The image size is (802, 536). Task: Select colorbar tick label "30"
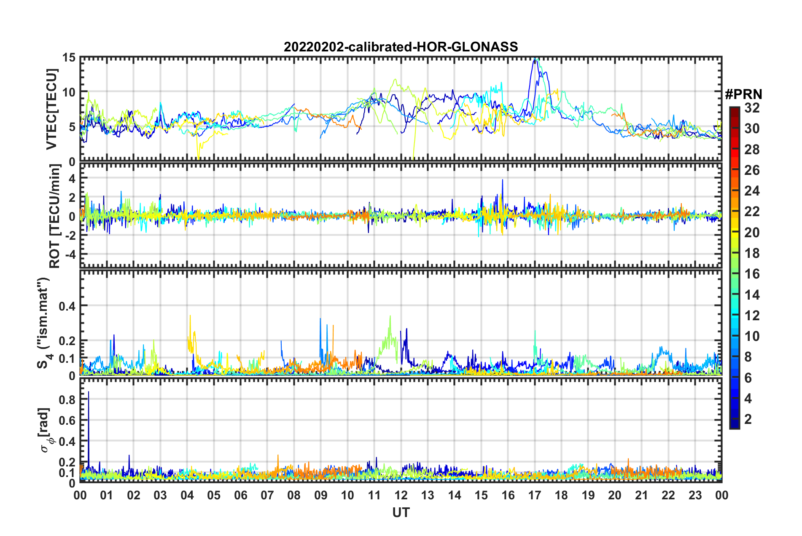(752, 129)
